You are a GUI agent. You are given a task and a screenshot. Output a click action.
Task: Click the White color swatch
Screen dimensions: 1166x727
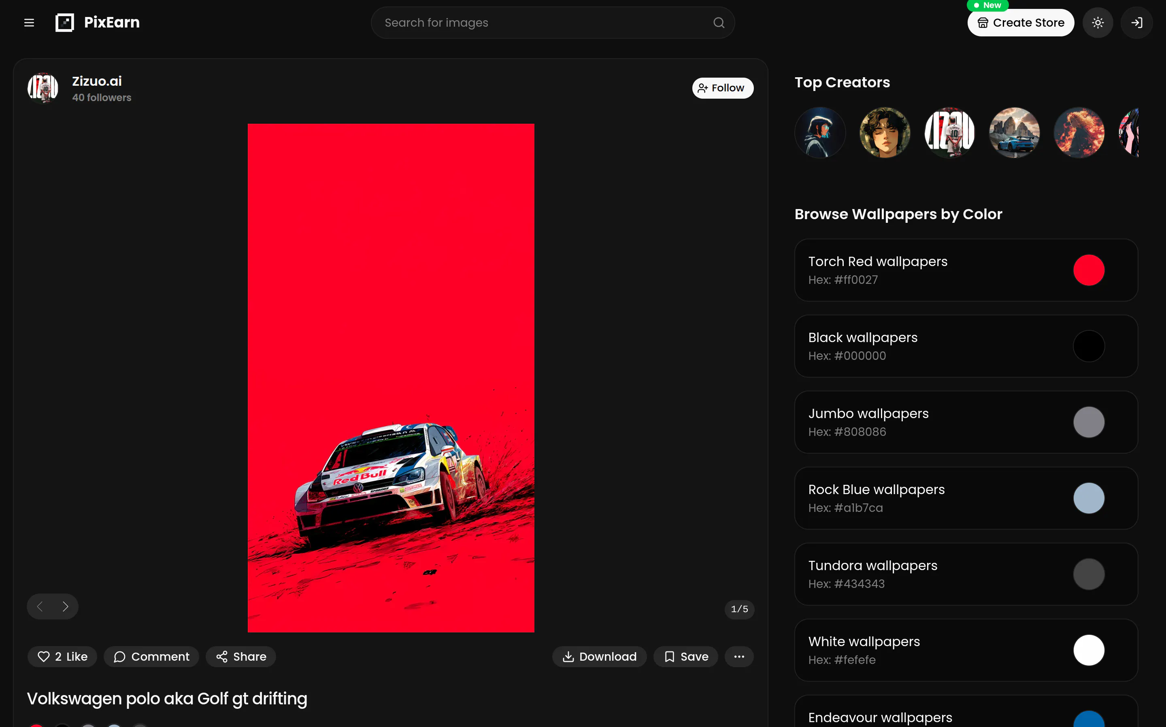[x=1089, y=650]
